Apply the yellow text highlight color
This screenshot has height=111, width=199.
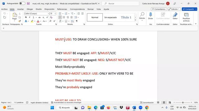(x=32, y=21)
